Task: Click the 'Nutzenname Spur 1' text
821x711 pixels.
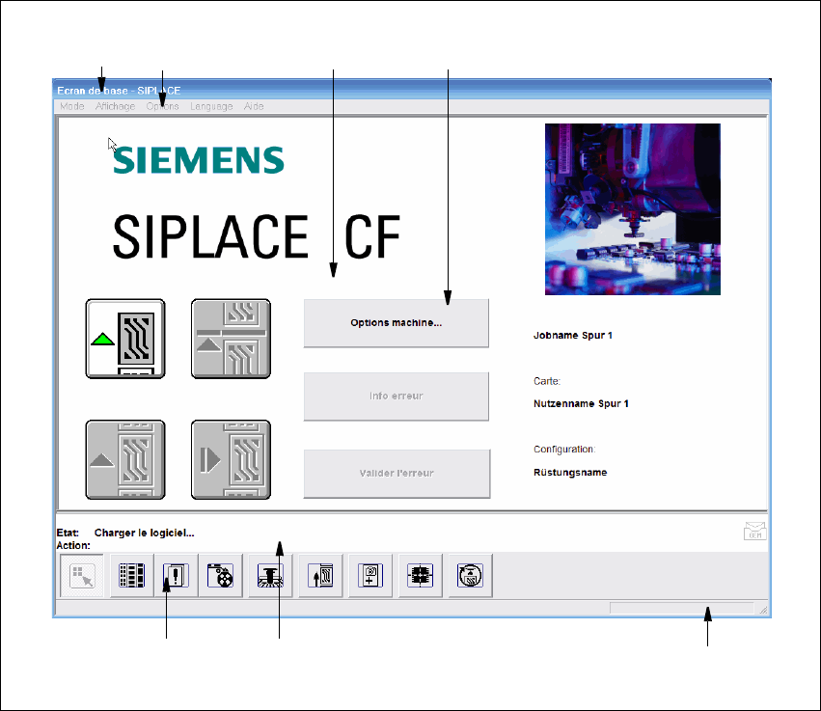Action: pyautogui.click(x=581, y=403)
